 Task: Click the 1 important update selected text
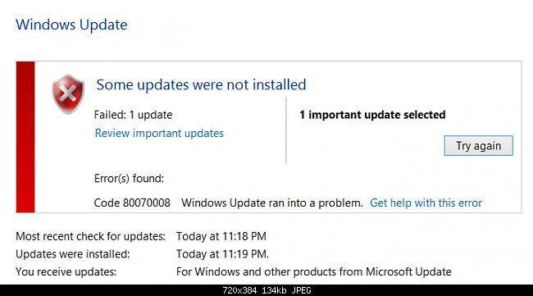pos(372,115)
